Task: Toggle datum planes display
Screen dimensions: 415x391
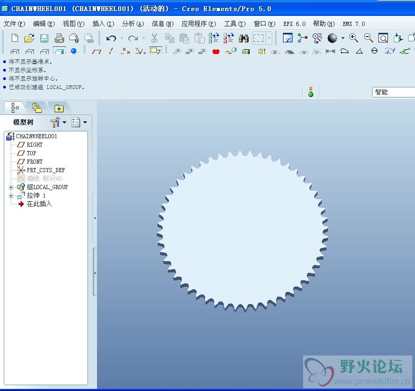Action: tap(96, 51)
